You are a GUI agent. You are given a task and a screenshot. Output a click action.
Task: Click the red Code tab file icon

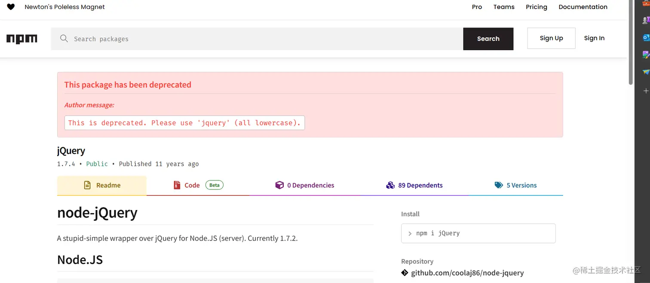[x=177, y=186]
